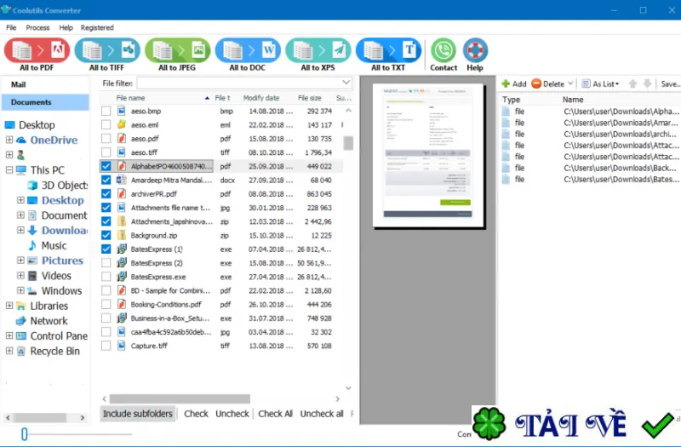Check the Booking-Conditions.pdf checkbox
This screenshot has width=681, height=447.
pyautogui.click(x=106, y=304)
